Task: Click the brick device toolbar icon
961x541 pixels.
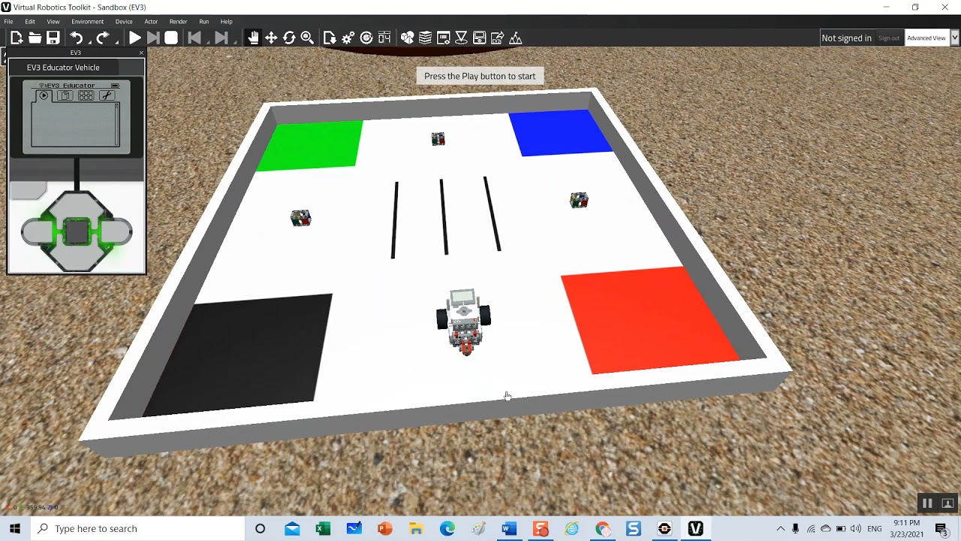Action: point(479,38)
